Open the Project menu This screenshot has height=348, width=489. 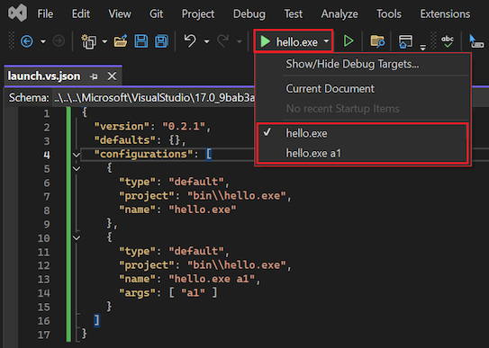(198, 13)
